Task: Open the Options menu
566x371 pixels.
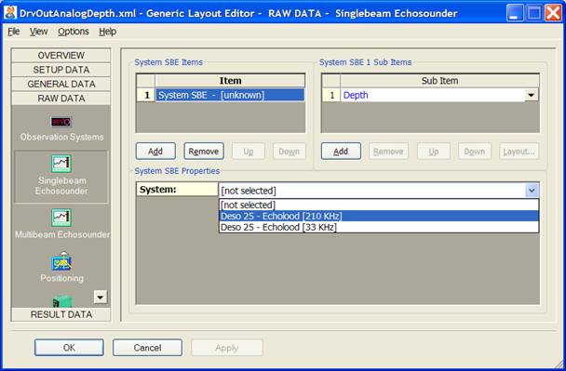Action: pyautogui.click(x=74, y=32)
